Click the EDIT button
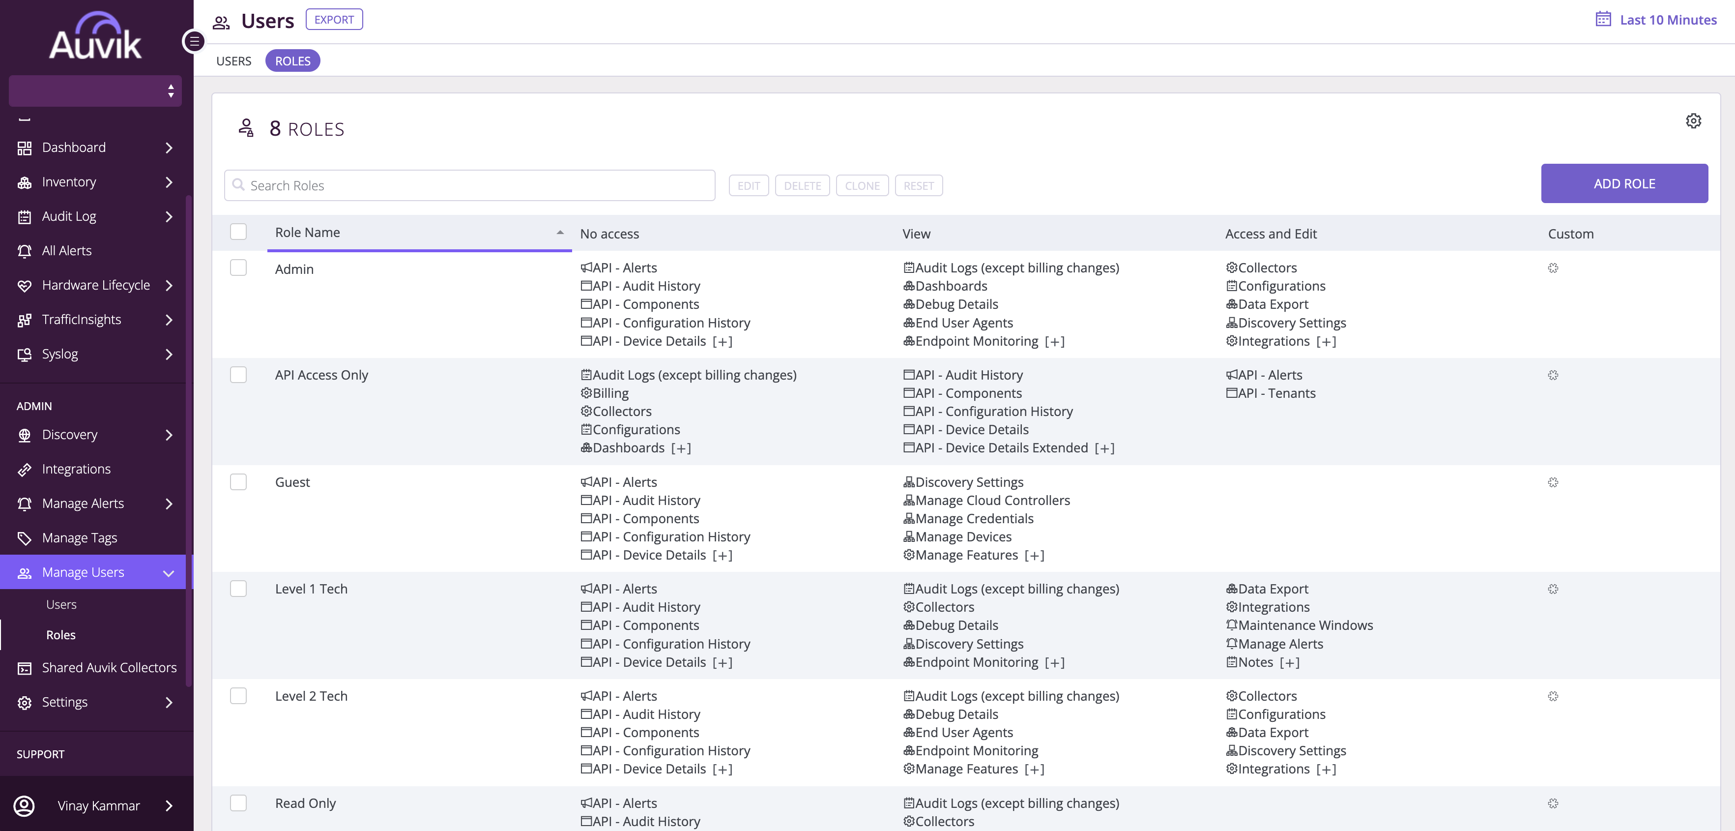The width and height of the screenshot is (1735, 831). tap(748, 185)
